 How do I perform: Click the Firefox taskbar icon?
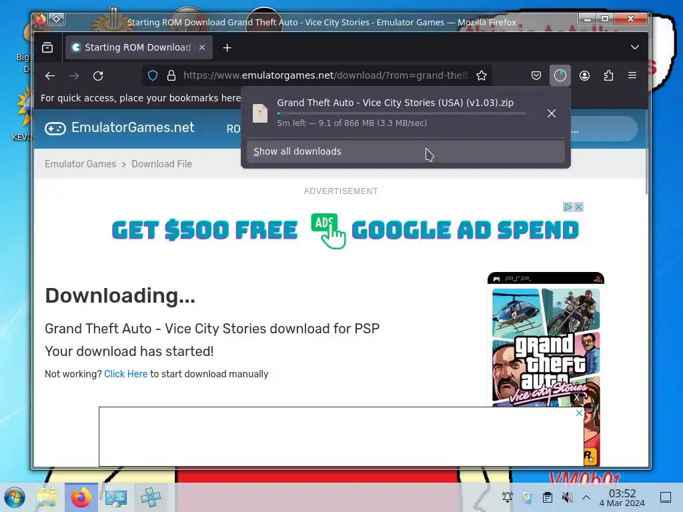coord(81,497)
